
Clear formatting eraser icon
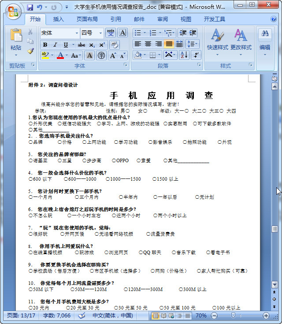(114, 45)
